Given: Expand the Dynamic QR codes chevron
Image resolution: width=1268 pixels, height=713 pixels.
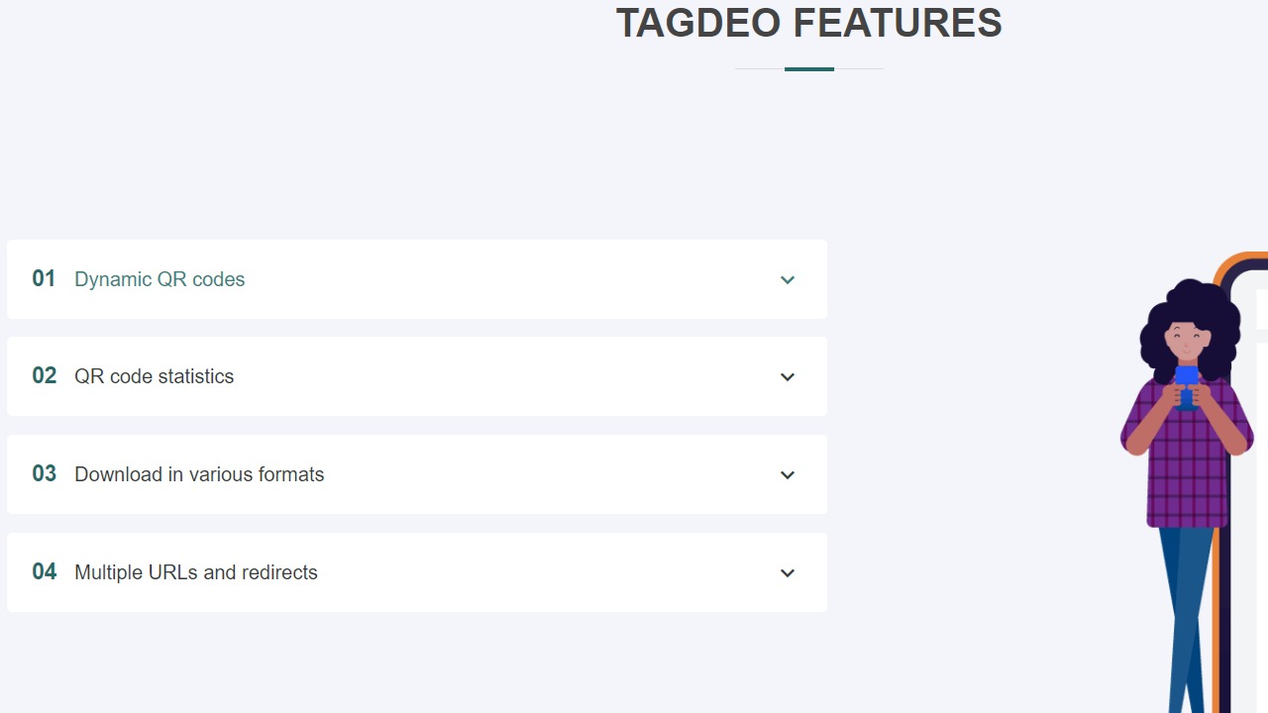Looking at the screenshot, I should (x=788, y=280).
